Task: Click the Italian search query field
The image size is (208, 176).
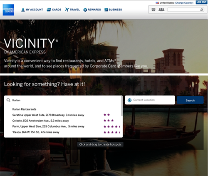Action: (63, 100)
